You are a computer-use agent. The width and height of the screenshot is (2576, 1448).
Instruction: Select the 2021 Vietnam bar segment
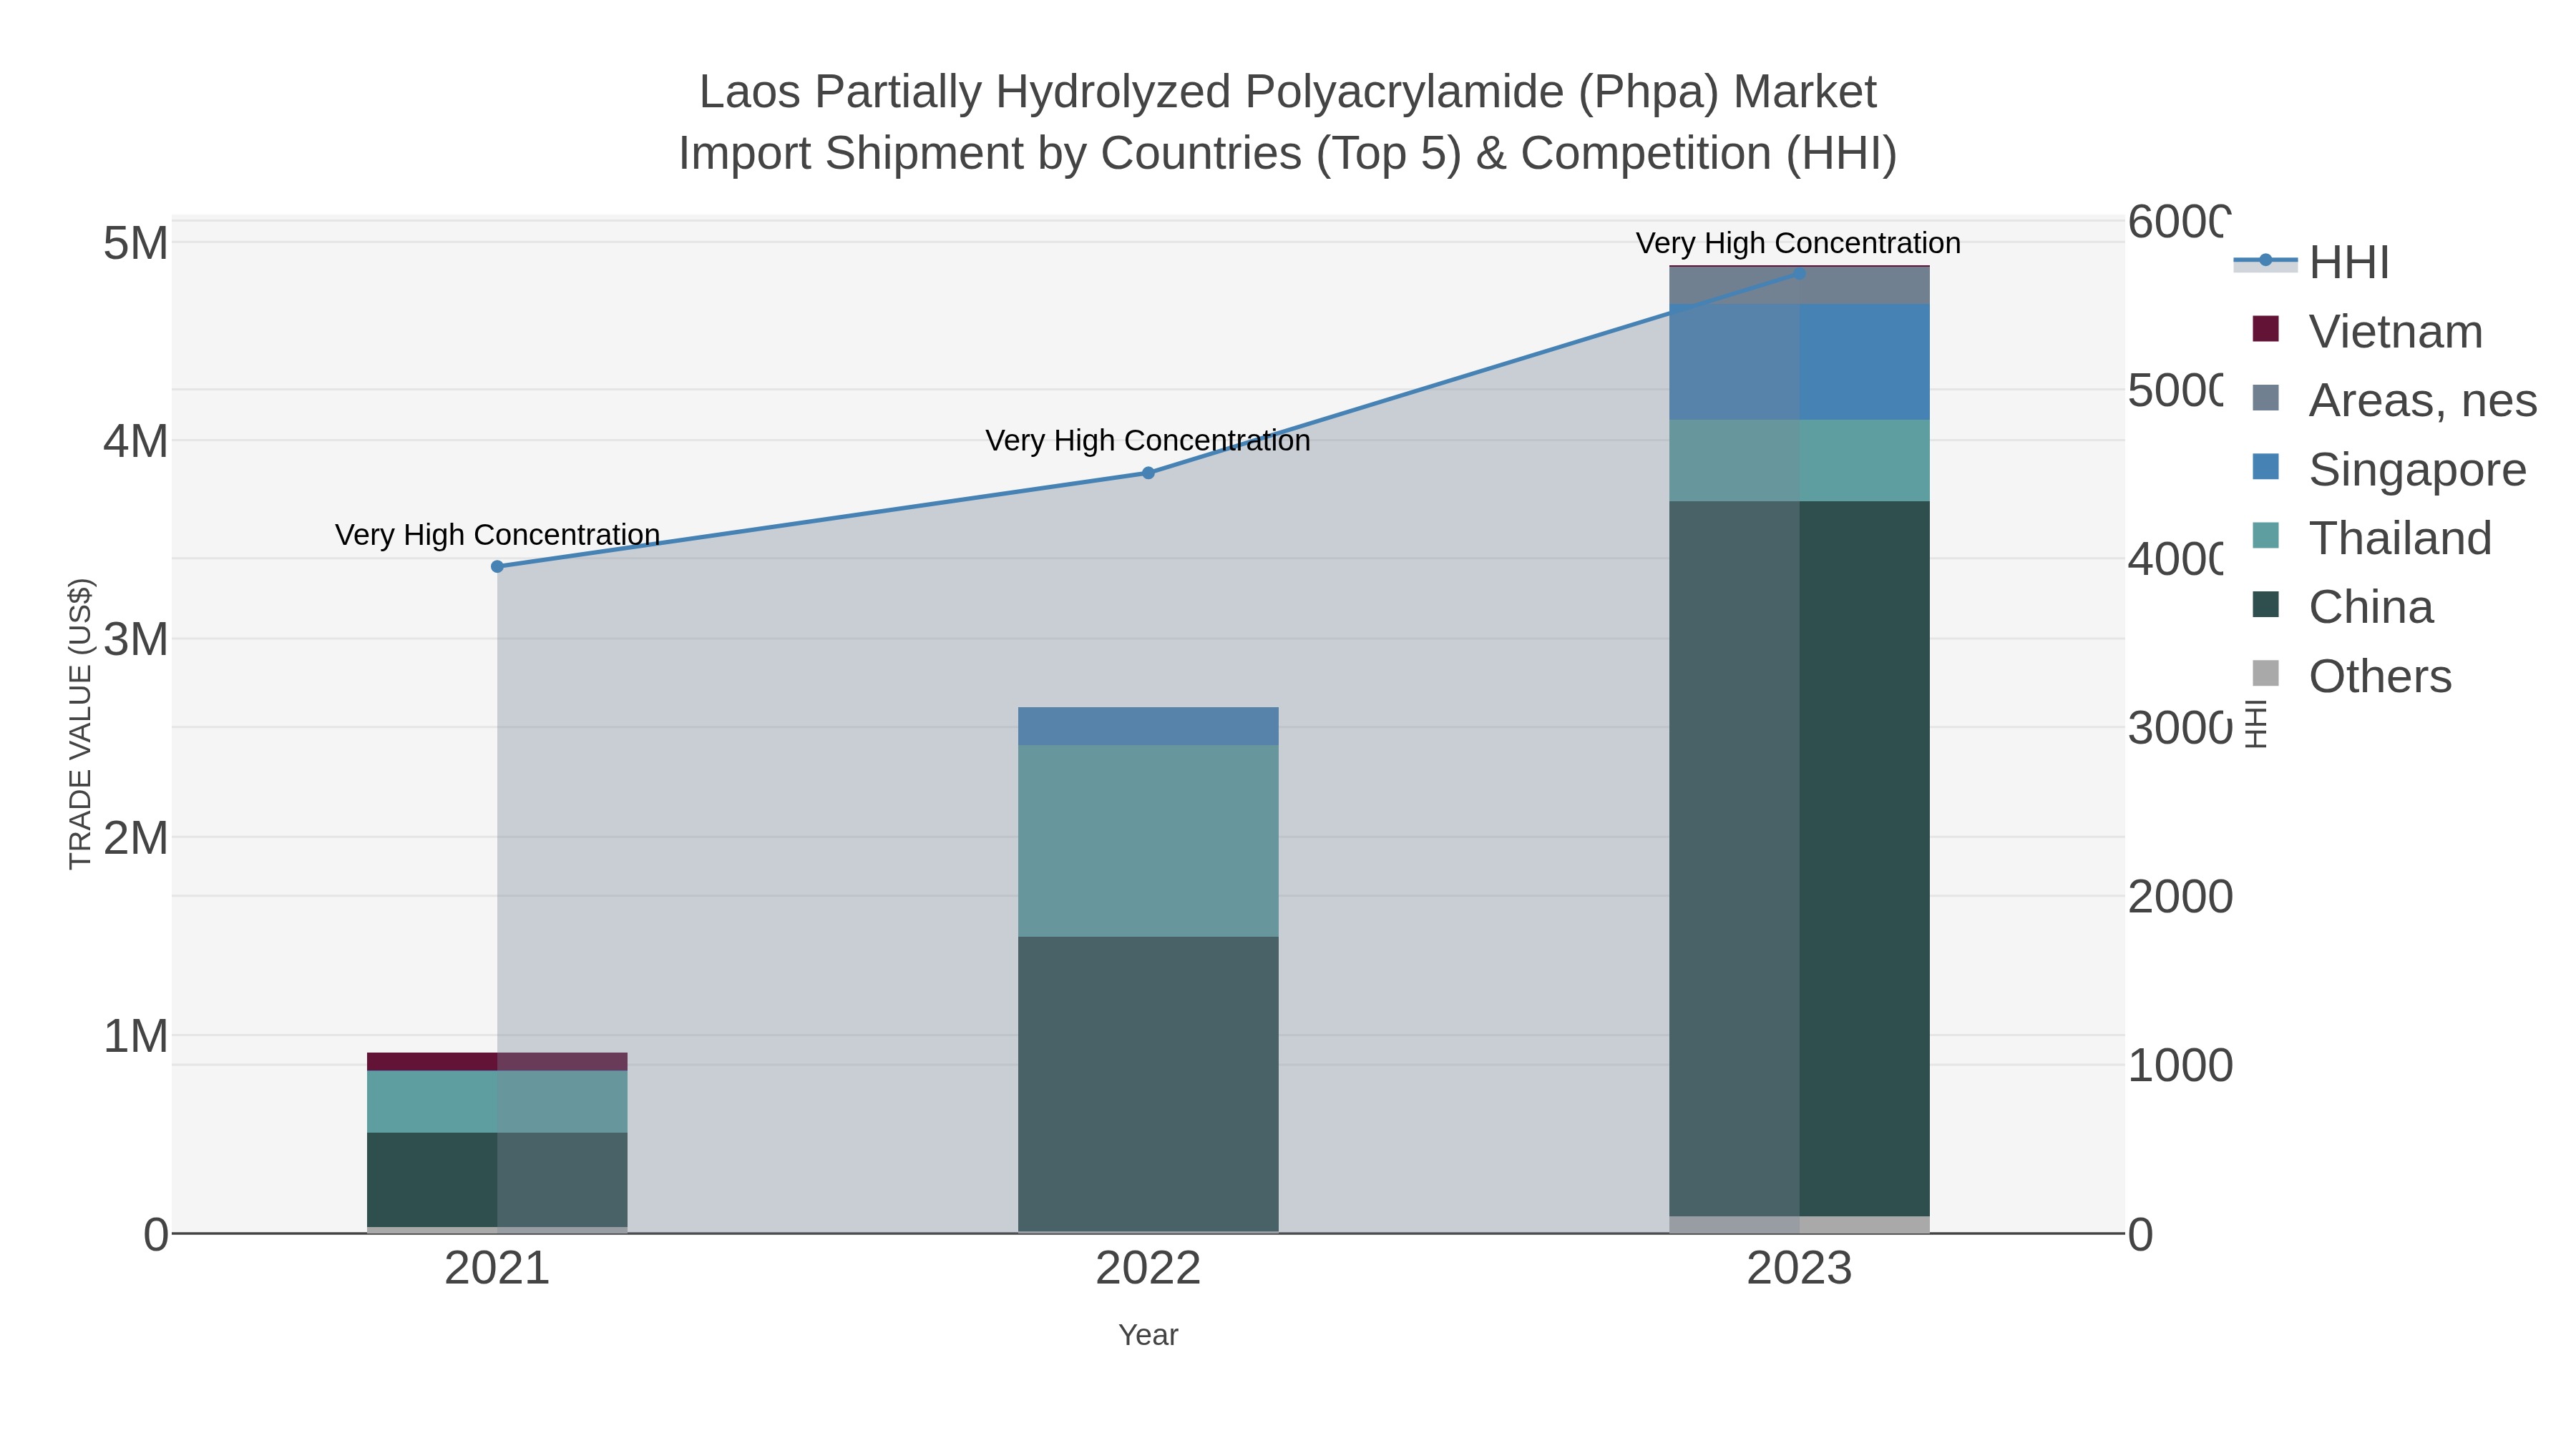(x=497, y=1061)
